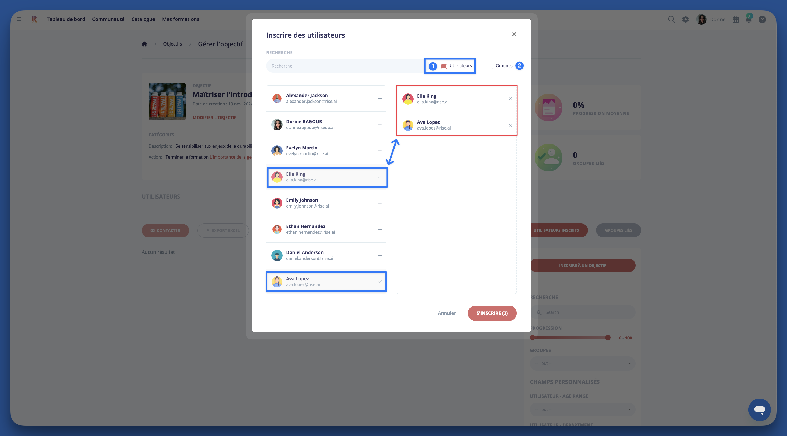Click the Annuler button
The image size is (787, 436).
(447, 313)
